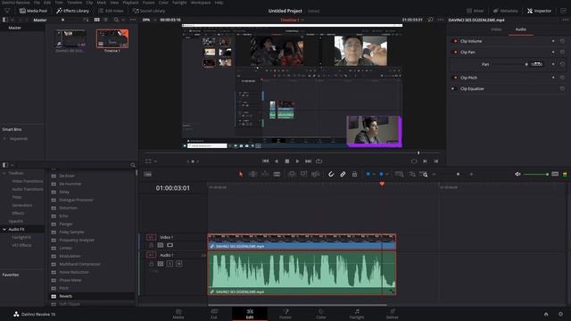The height and width of the screenshot is (321, 571).
Task: Open the Marker color dropdown
Action: pos(386,175)
